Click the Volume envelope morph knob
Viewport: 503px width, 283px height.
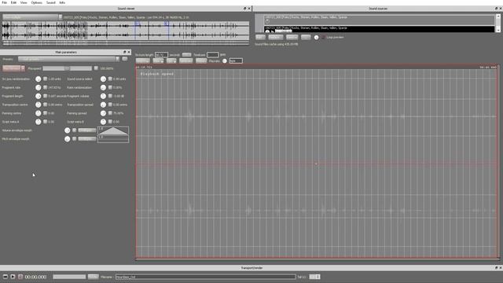click(x=67, y=130)
